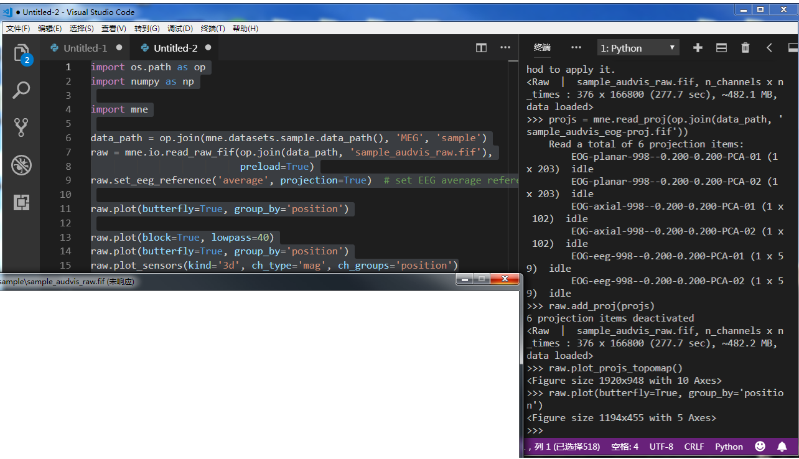Switch to the Untitled-1 editor tab
This screenshot has height=459, width=799.
86,48
